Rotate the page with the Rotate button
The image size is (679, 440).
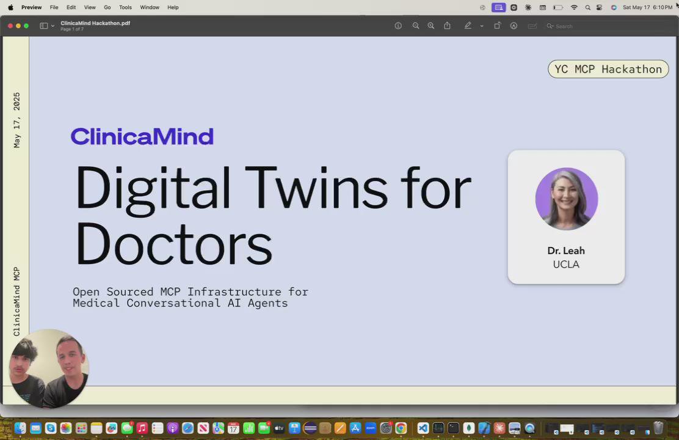pyautogui.click(x=497, y=26)
